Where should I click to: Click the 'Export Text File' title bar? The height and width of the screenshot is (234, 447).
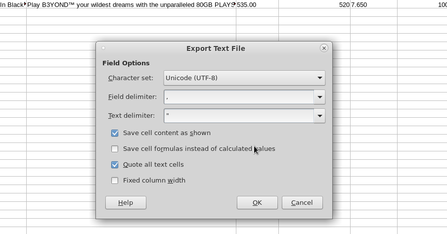click(x=215, y=48)
